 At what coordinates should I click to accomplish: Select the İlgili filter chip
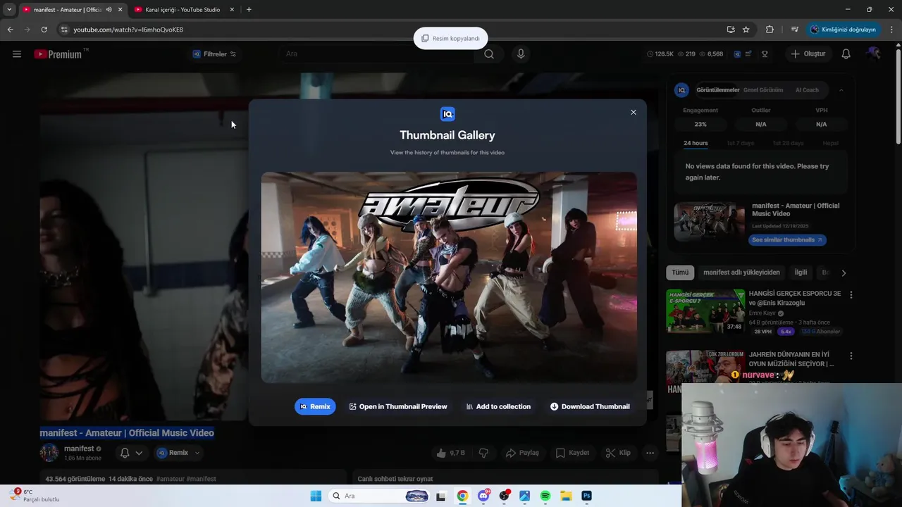tap(801, 273)
